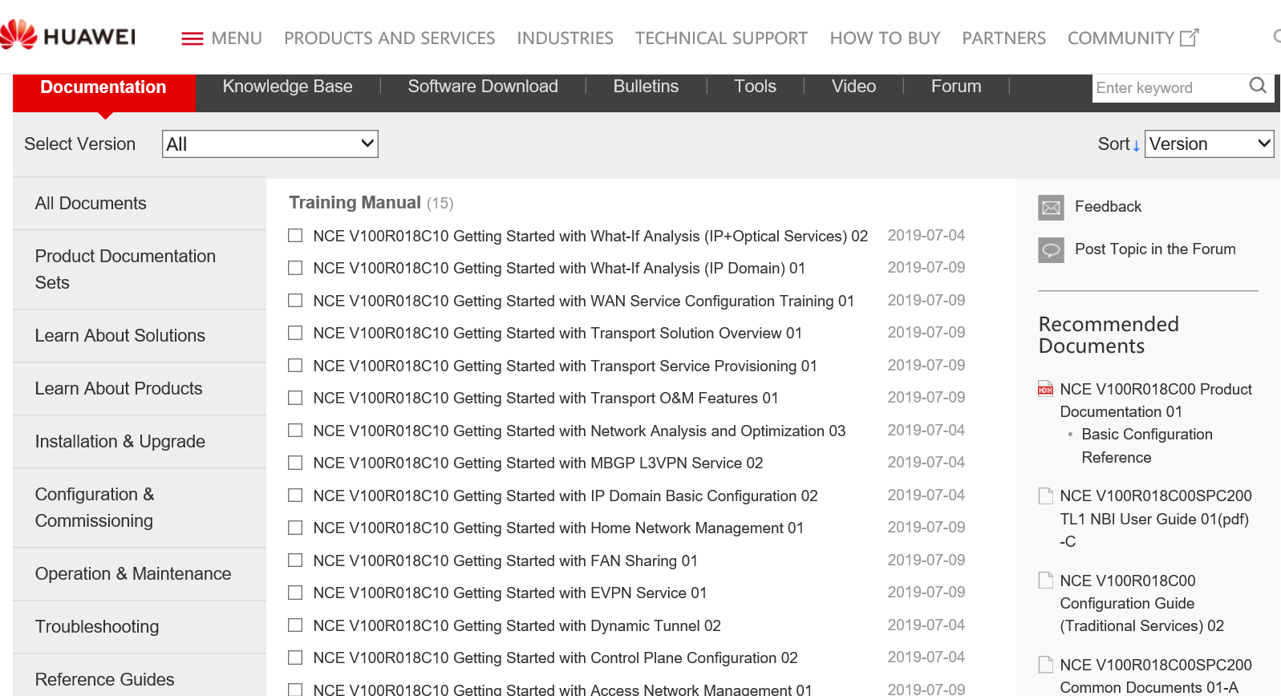Check Control Plane Configuration 02 box

(295, 658)
